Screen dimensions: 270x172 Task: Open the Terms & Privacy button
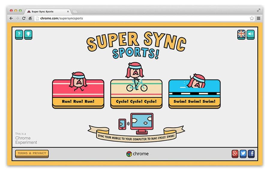coord(32,154)
